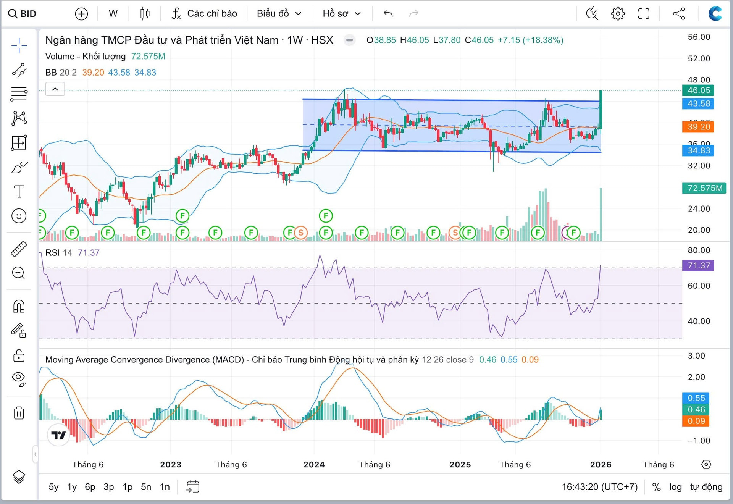Open timezone menu at 16:43:20 (UTC+7)
Viewport: 733px width, 504px height.
pyautogui.click(x=599, y=487)
